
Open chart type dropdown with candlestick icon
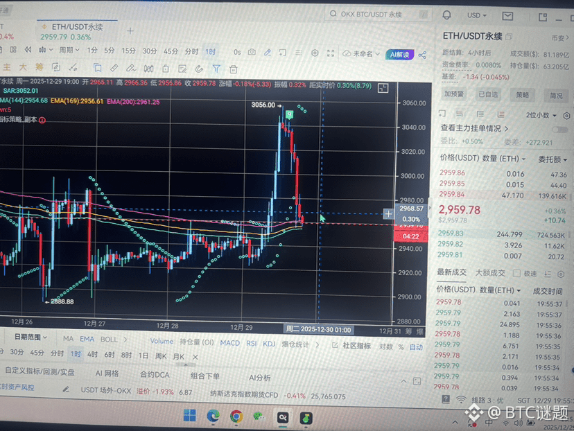coord(46,49)
